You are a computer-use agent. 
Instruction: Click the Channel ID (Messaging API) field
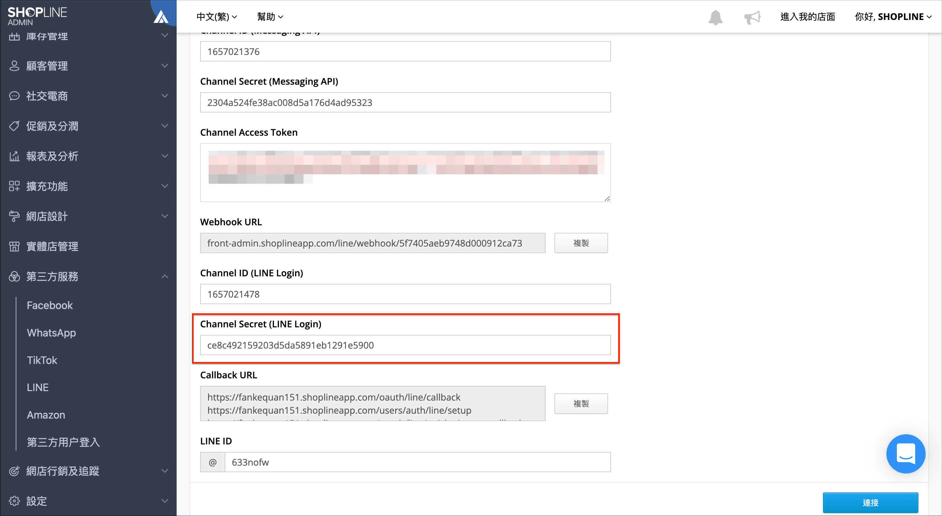pos(405,52)
